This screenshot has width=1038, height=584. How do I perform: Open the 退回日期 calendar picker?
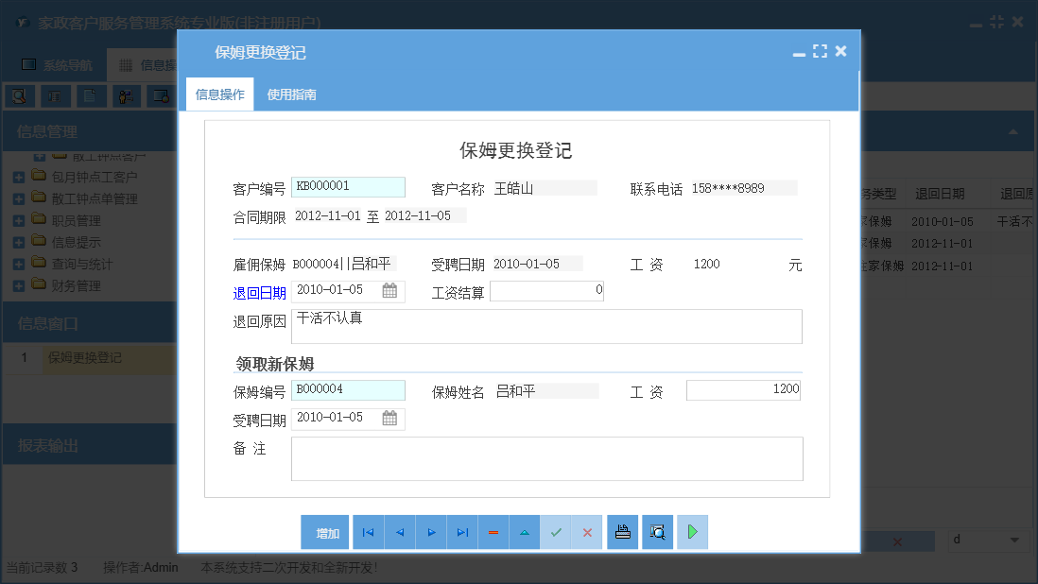[391, 290]
